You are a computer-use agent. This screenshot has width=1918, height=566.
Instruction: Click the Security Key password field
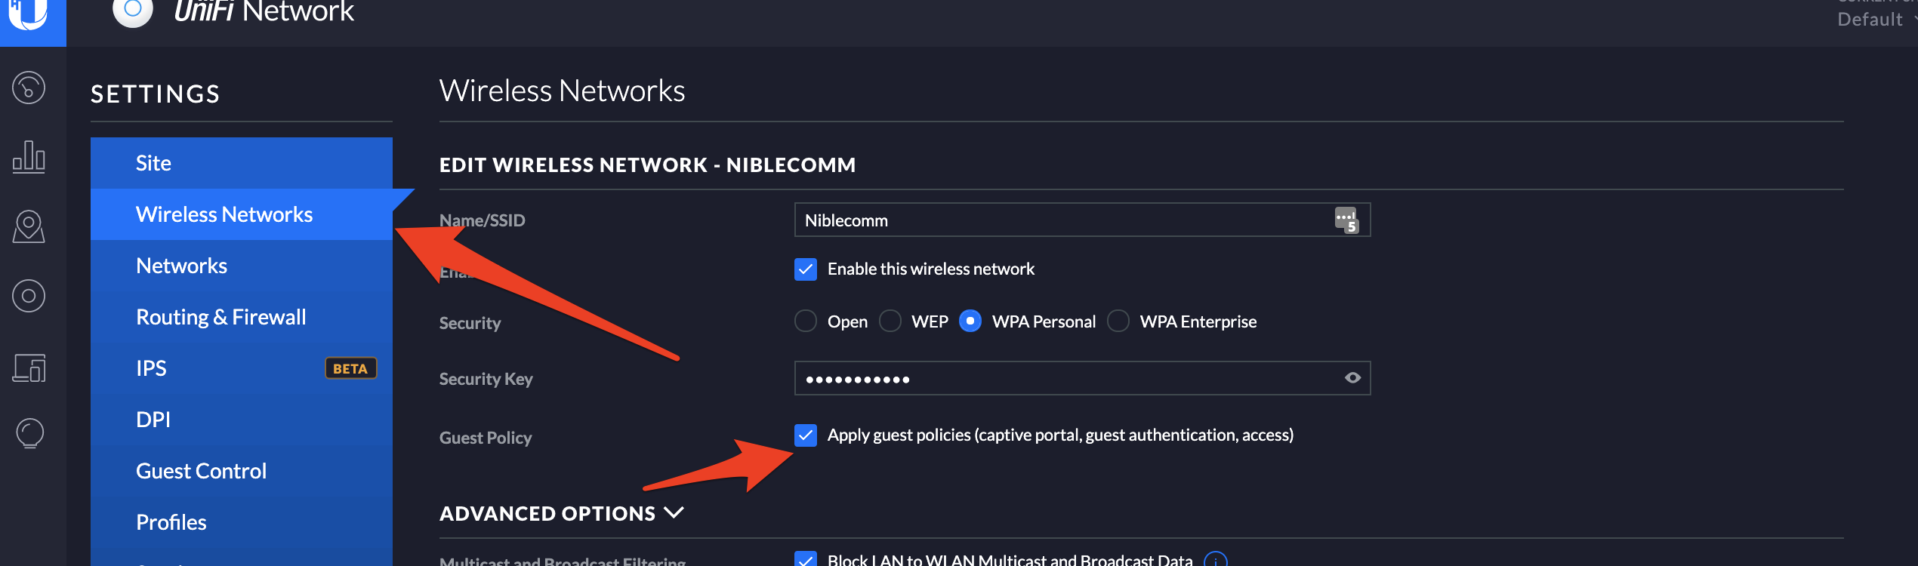1082,378
